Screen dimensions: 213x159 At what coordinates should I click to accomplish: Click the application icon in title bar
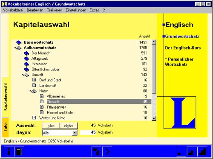(4, 4)
